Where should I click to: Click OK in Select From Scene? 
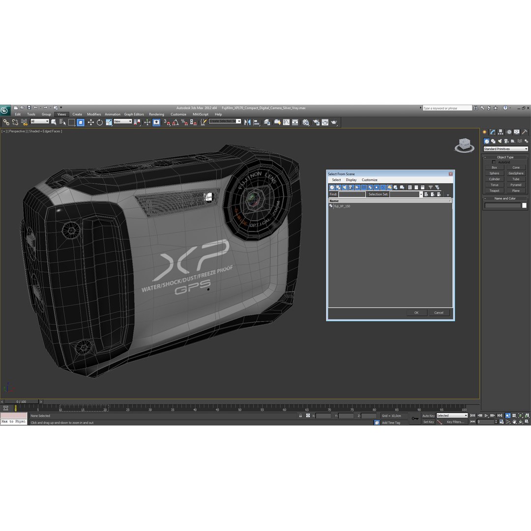tap(416, 313)
